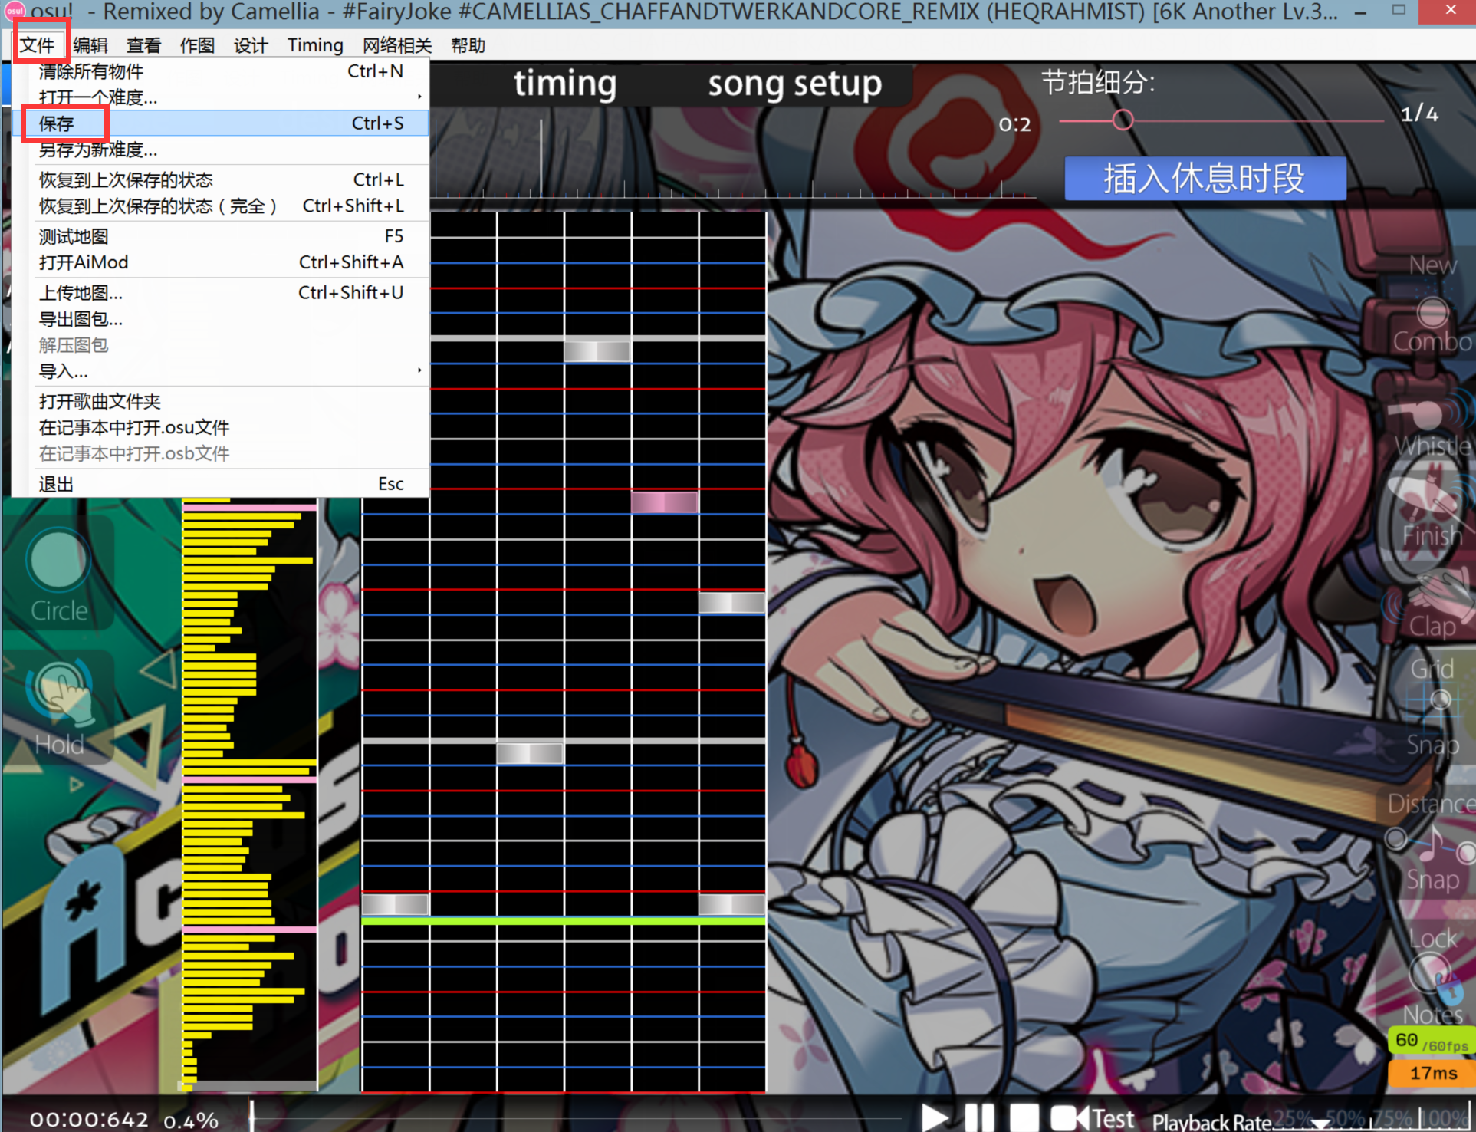Click the stop button in playback bar
Screen dimensions: 1476x1132
coord(1024,1117)
